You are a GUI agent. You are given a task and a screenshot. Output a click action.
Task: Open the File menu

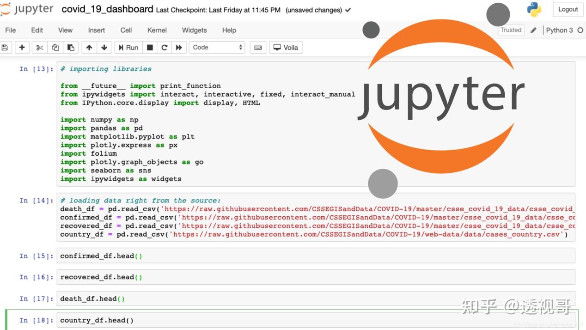pyautogui.click(x=10, y=30)
